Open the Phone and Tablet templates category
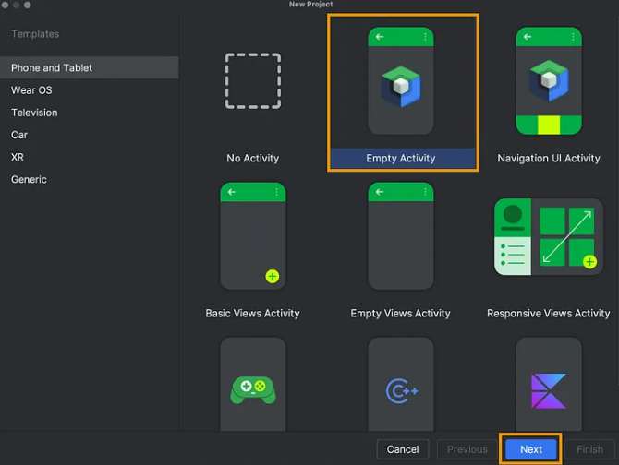 click(x=90, y=67)
